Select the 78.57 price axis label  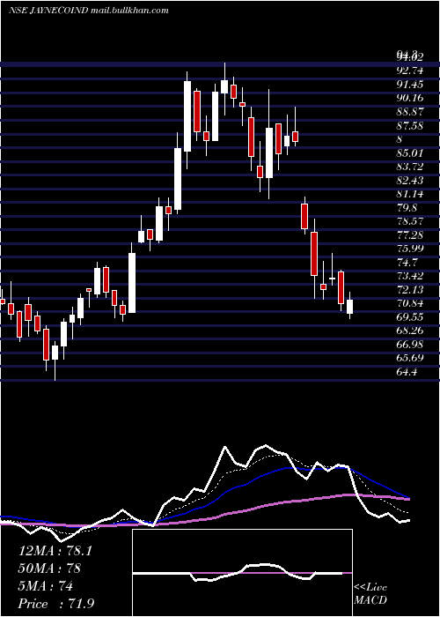[409, 221]
